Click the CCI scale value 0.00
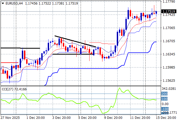This screenshot has height=121, width=178. 165,104
